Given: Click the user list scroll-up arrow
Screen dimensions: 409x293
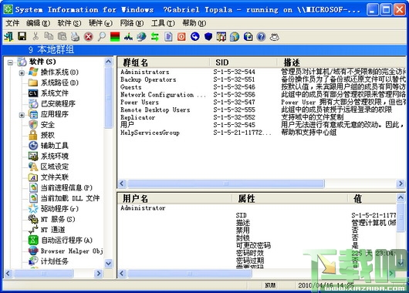Looking at the screenshot, I should [401, 197].
